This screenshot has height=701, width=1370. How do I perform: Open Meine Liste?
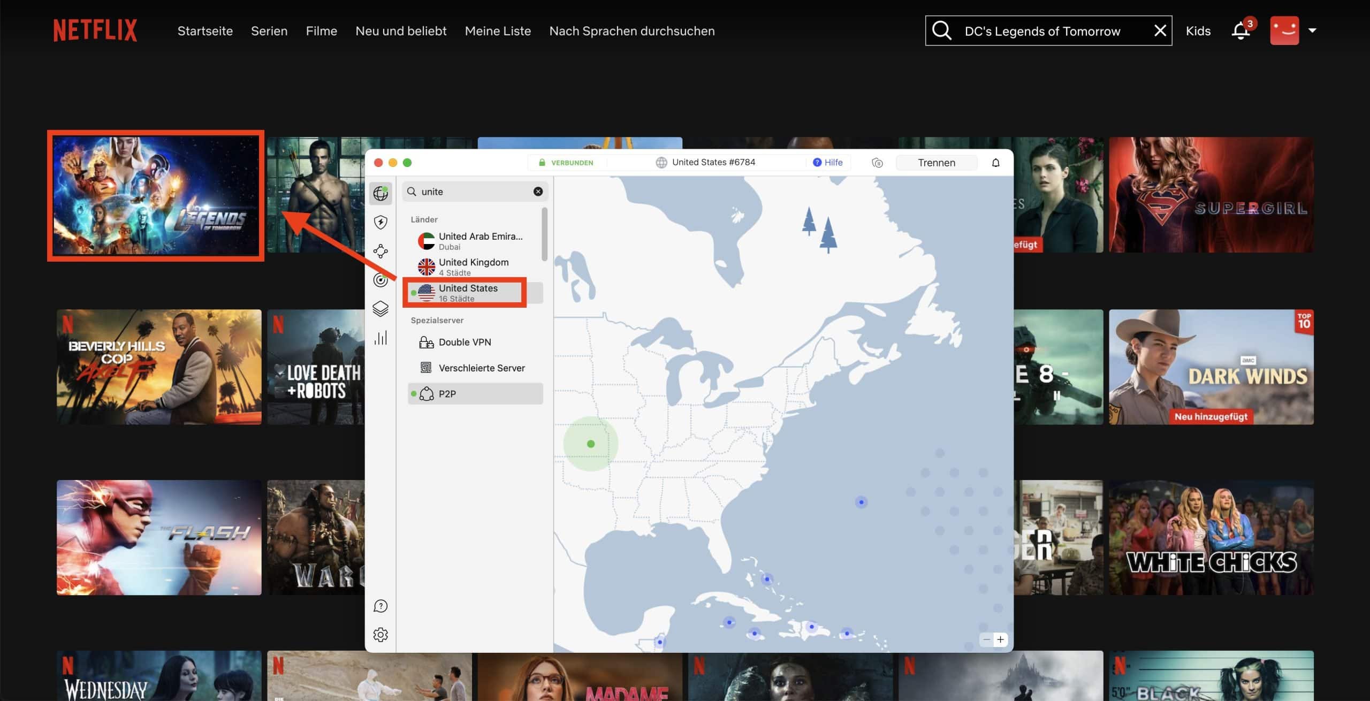pos(498,31)
